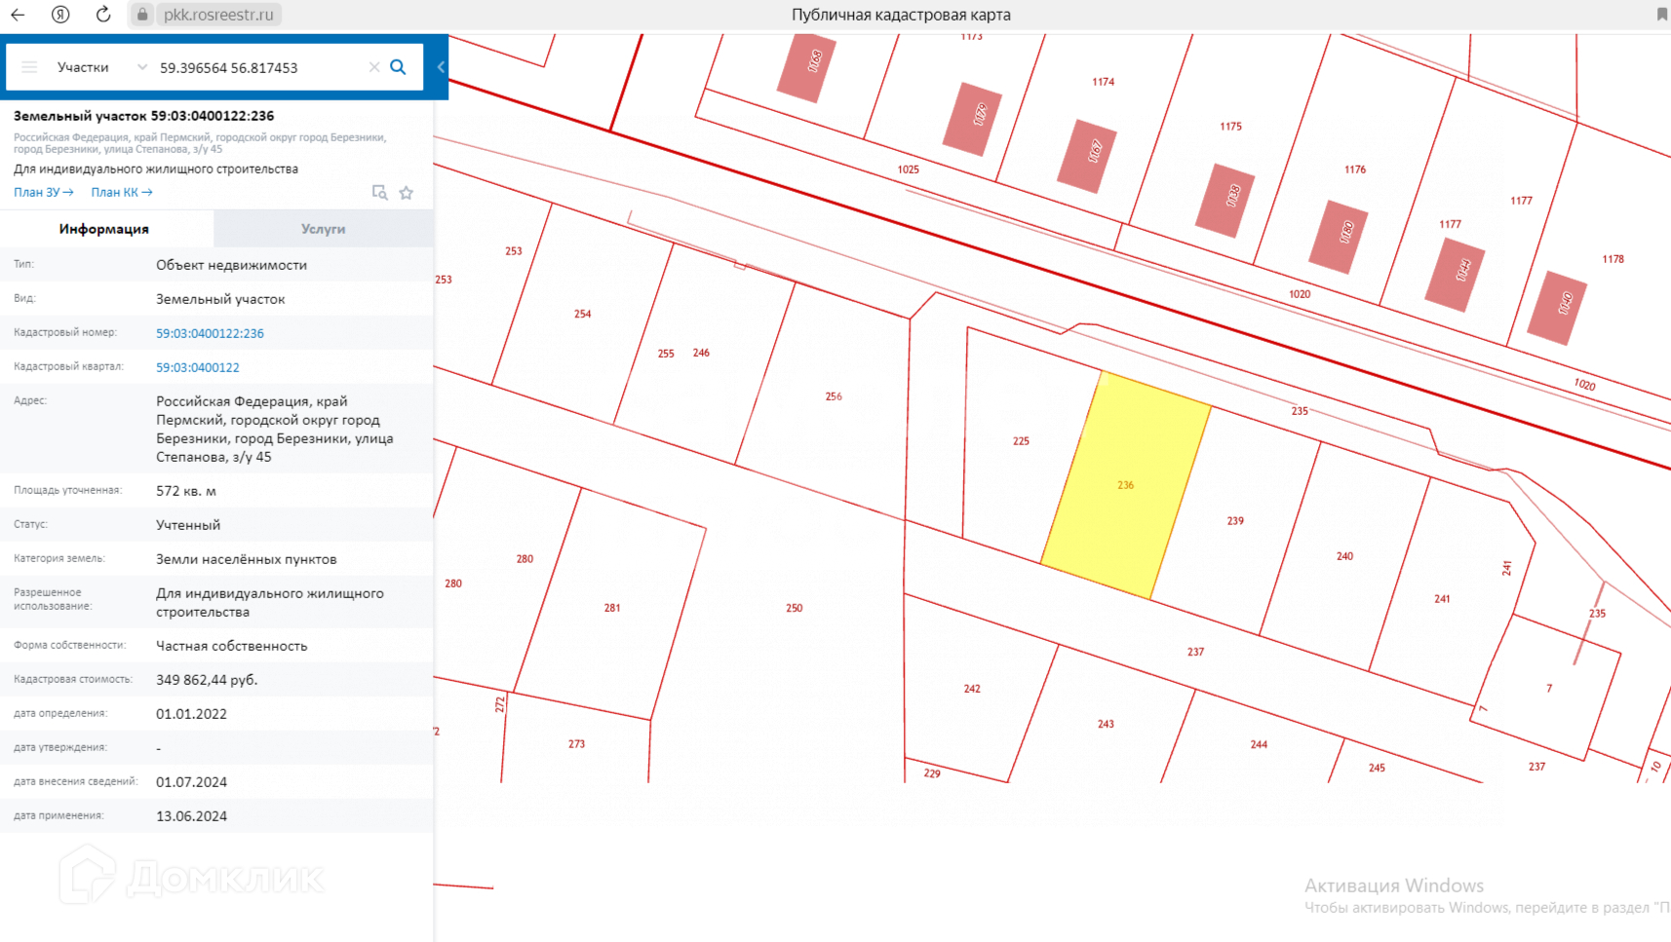Select the type value Объект недвижимости
Viewport: 1671px width, 942px height.
coord(232,265)
